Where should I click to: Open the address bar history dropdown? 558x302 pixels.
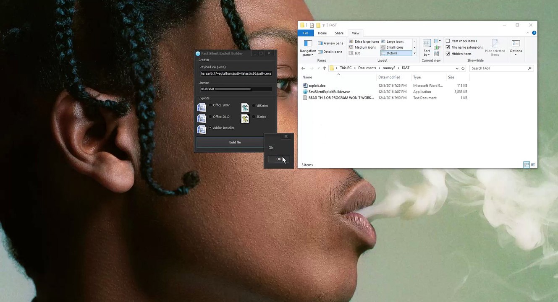click(x=457, y=68)
